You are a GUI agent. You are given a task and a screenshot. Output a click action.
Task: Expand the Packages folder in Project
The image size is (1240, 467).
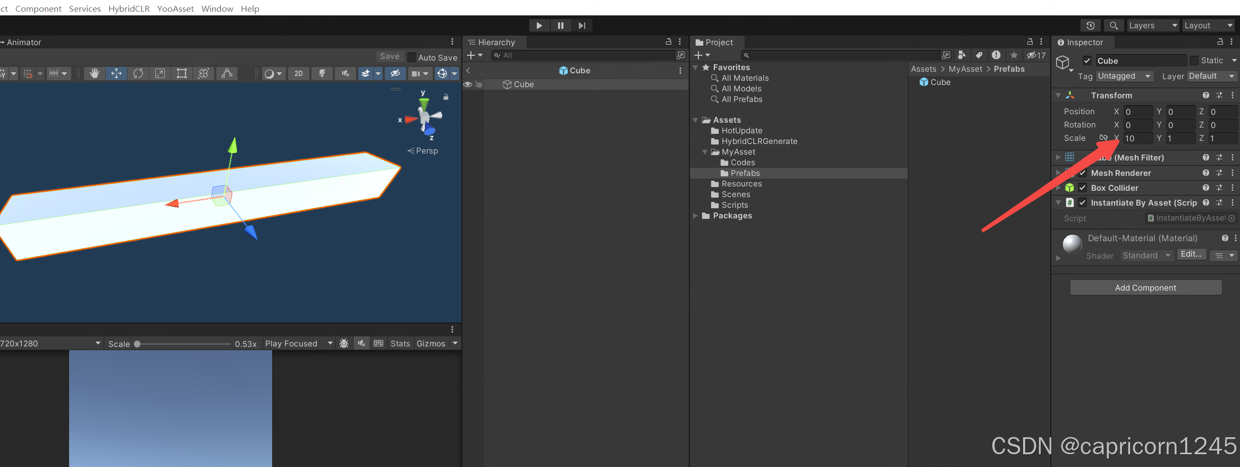click(695, 216)
